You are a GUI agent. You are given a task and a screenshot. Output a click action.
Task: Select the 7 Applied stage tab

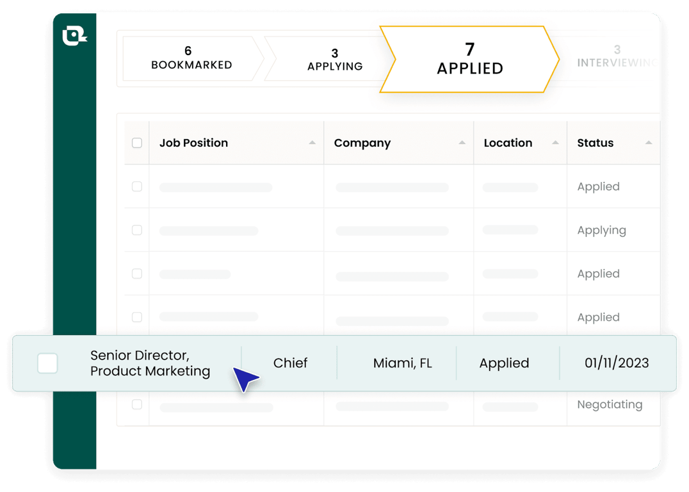click(469, 60)
